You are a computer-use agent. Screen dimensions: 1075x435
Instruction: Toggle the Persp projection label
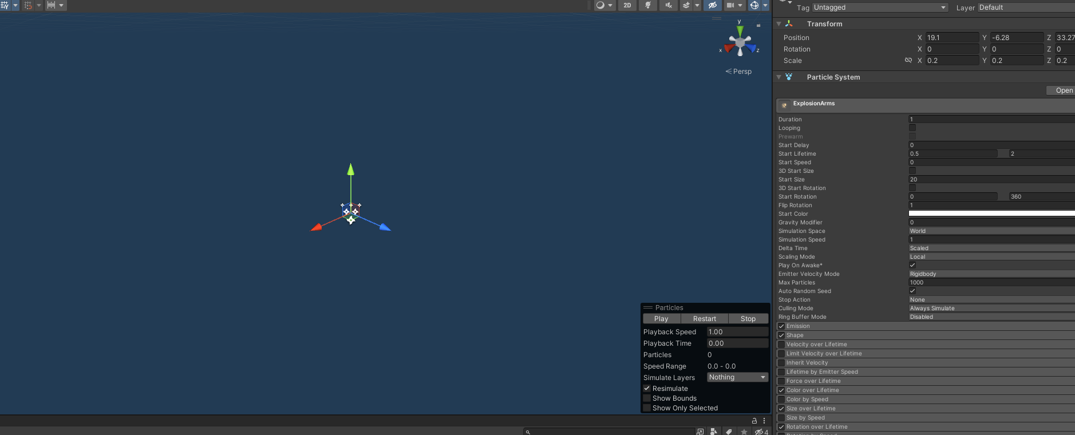[x=738, y=72]
